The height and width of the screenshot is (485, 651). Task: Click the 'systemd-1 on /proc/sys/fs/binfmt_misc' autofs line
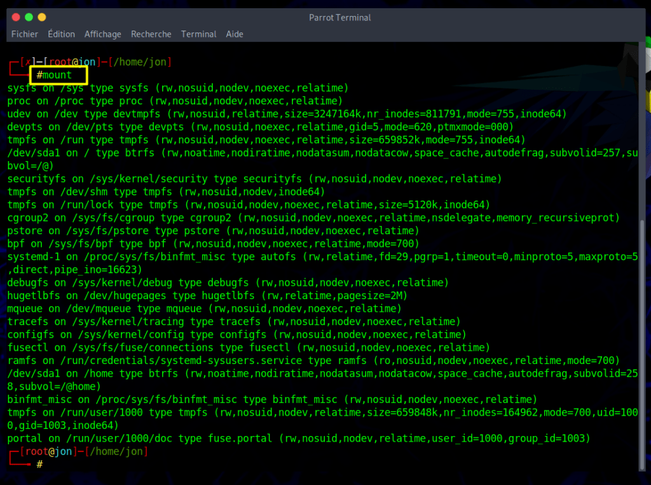click(322, 257)
